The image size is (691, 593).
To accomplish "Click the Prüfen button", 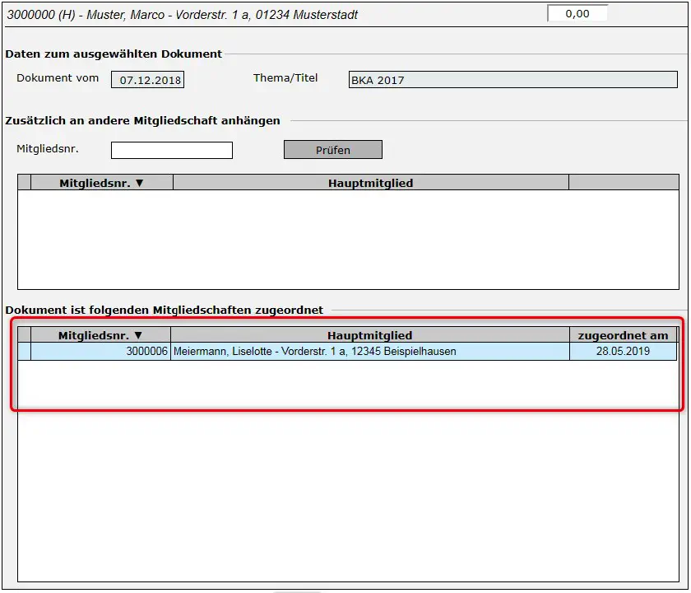I will pyautogui.click(x=332, y=150).
